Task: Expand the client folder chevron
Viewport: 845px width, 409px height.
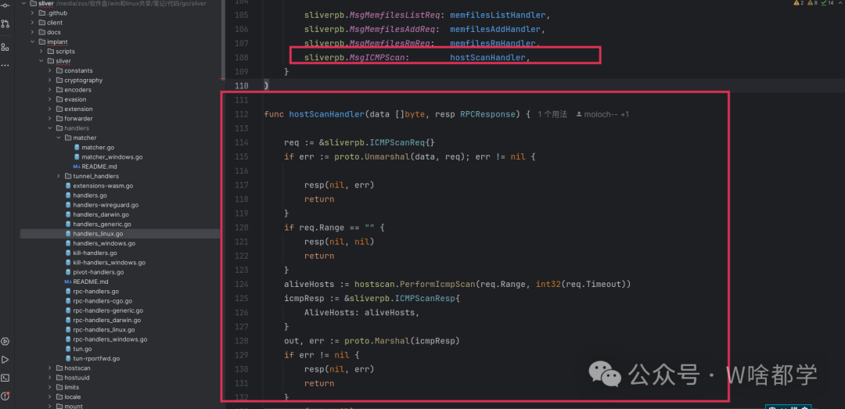Action: coord(33,23)
